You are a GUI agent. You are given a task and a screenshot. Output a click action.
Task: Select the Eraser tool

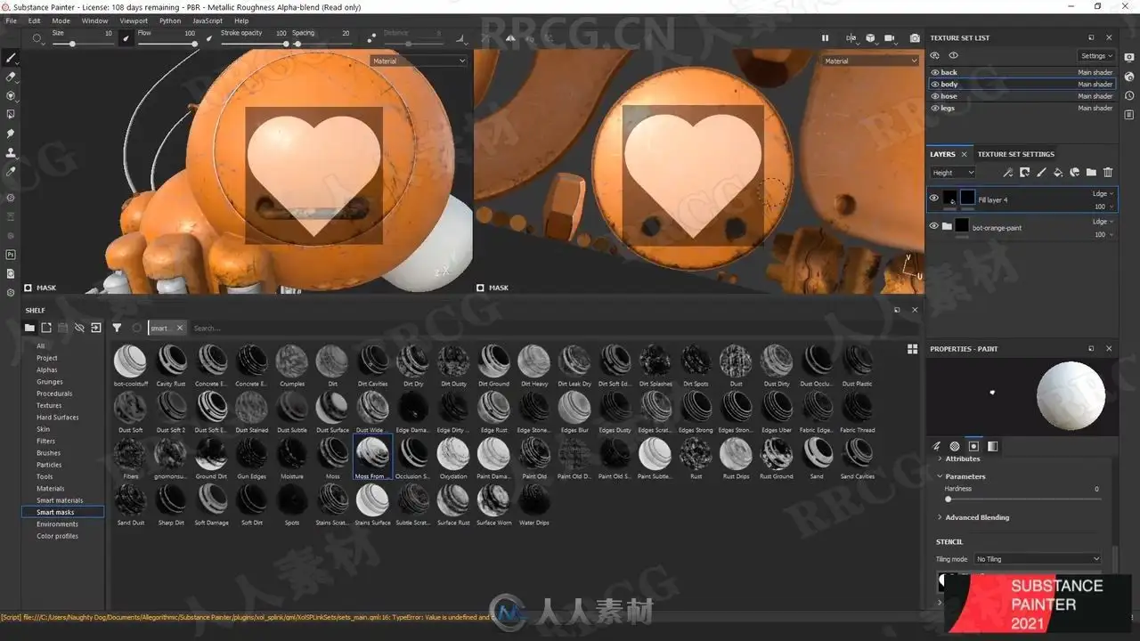click(11, 77)
